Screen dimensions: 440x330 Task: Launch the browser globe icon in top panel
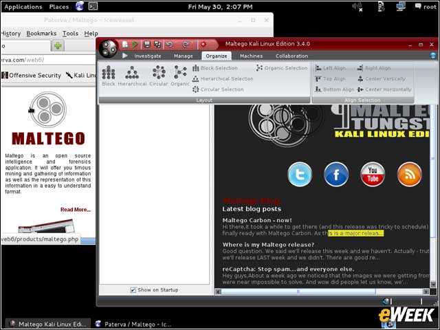[80, 6]
